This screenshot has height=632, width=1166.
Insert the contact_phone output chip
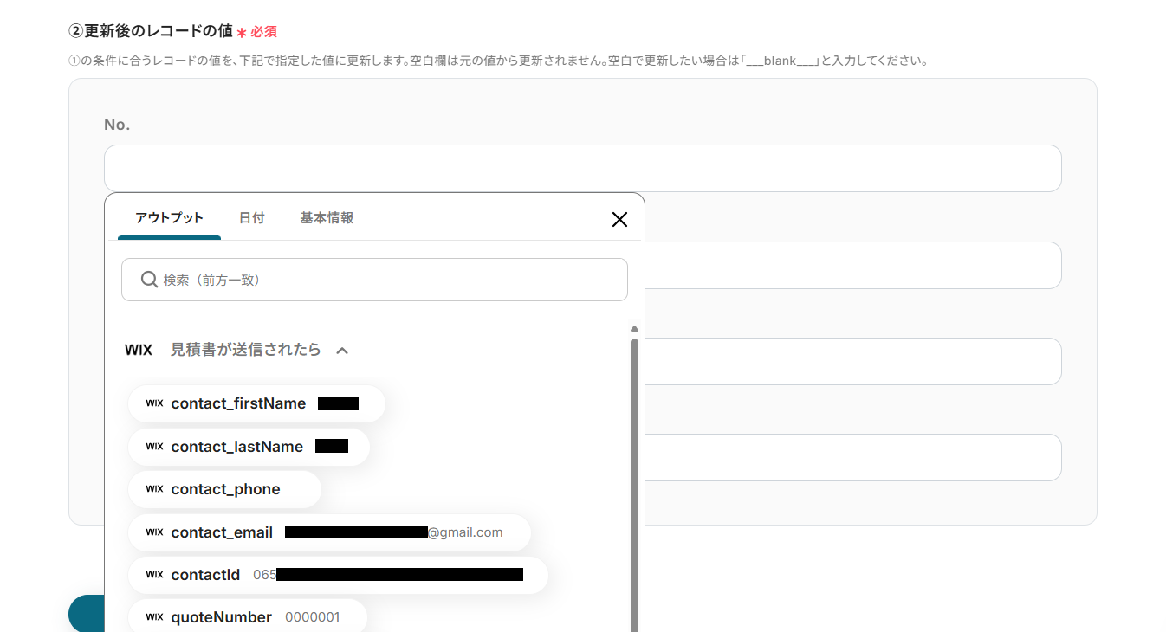point(224,489)
